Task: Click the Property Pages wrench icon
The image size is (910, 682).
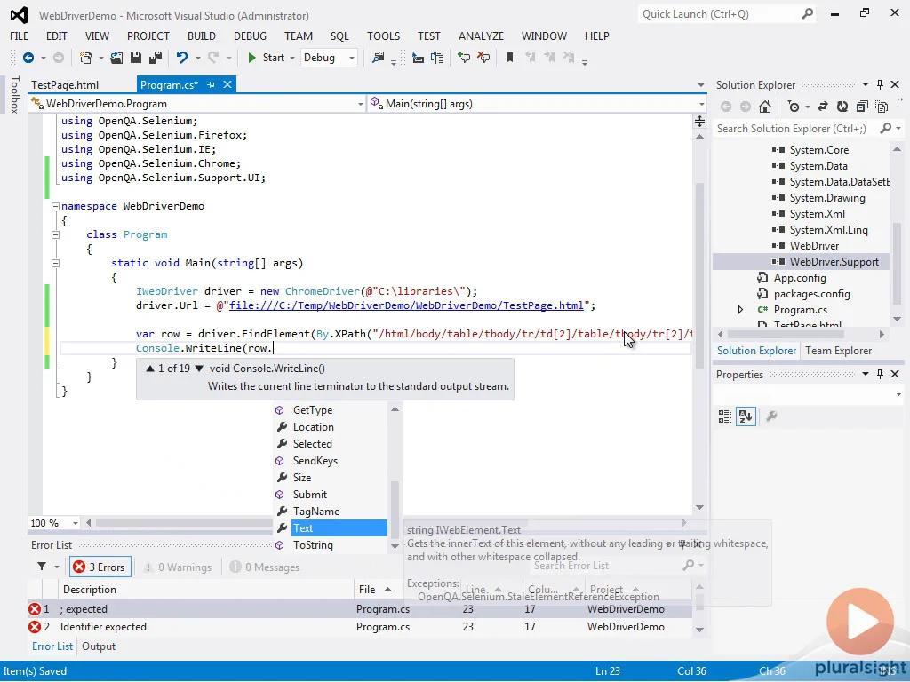Action: [772, 416]
